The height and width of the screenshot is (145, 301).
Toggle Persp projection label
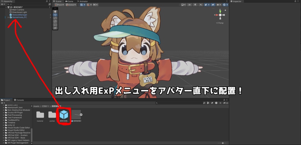[220, 23]
